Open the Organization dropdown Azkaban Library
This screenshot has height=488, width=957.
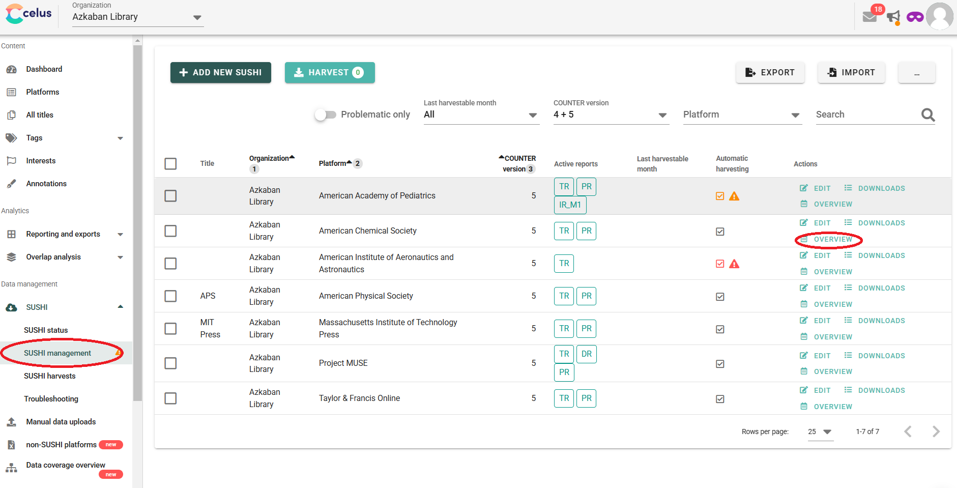pos(138,17)
